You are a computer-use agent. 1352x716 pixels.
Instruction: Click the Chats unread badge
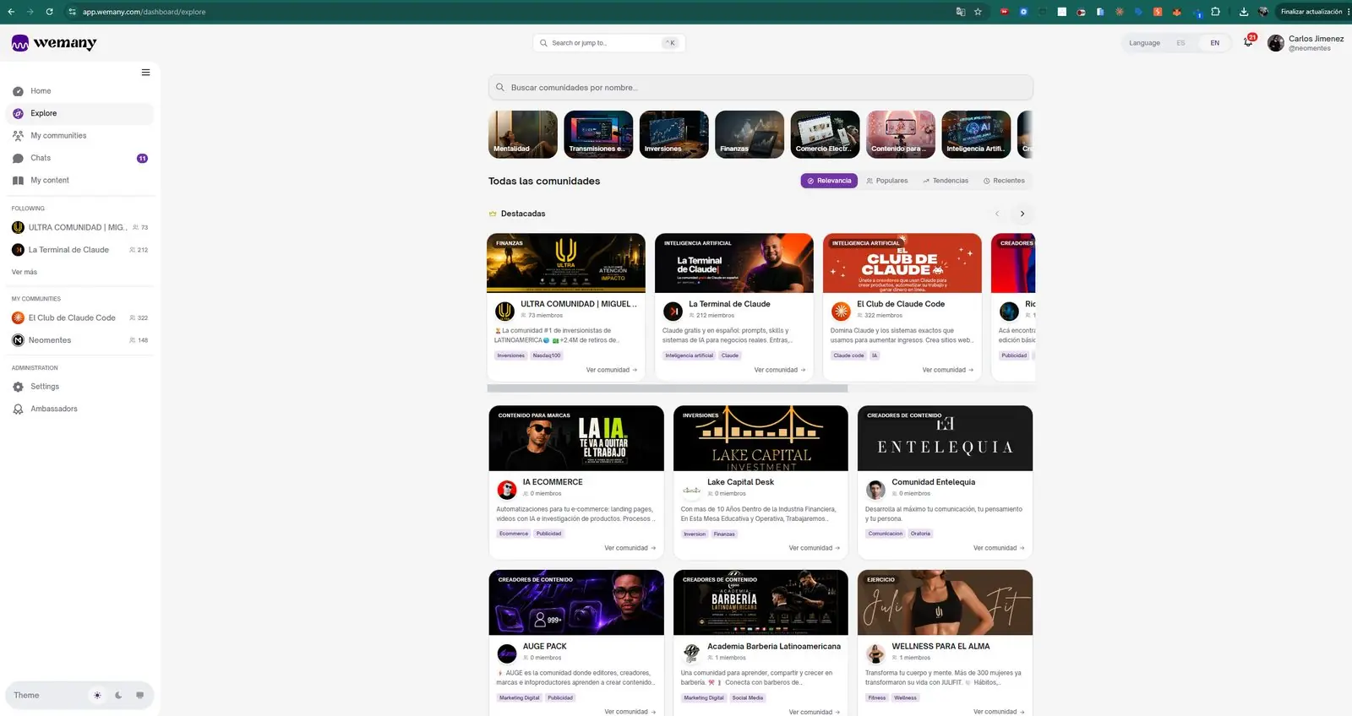(x=142, y=159)
